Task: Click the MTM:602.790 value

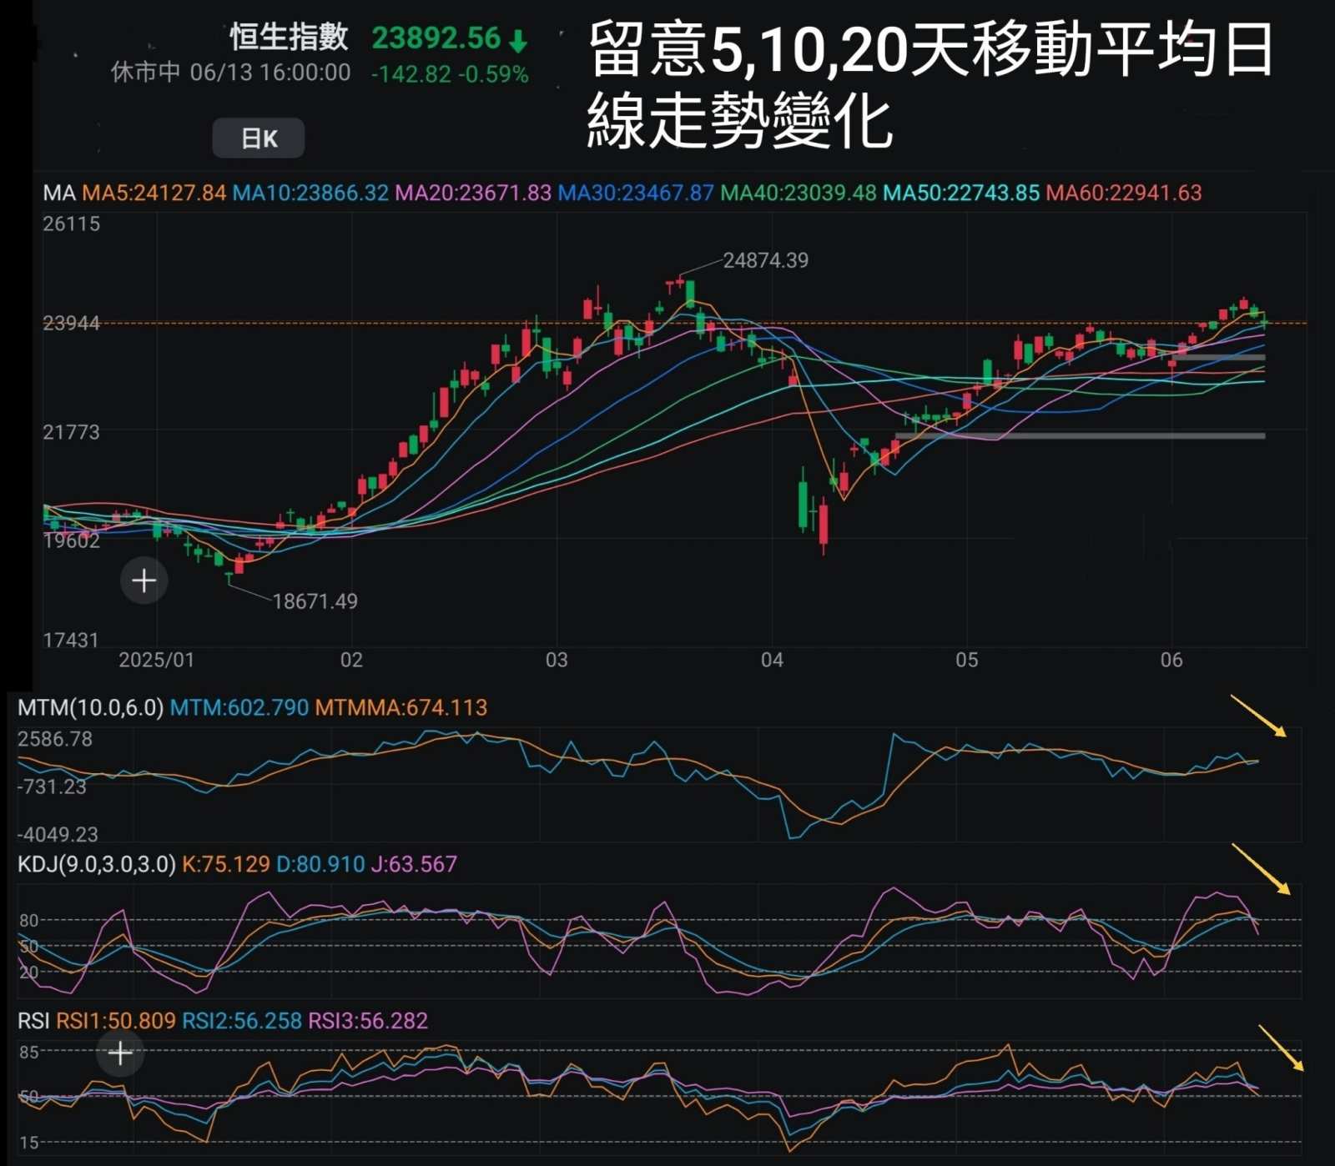Action: pyautogui.click(x=239, y=707)
